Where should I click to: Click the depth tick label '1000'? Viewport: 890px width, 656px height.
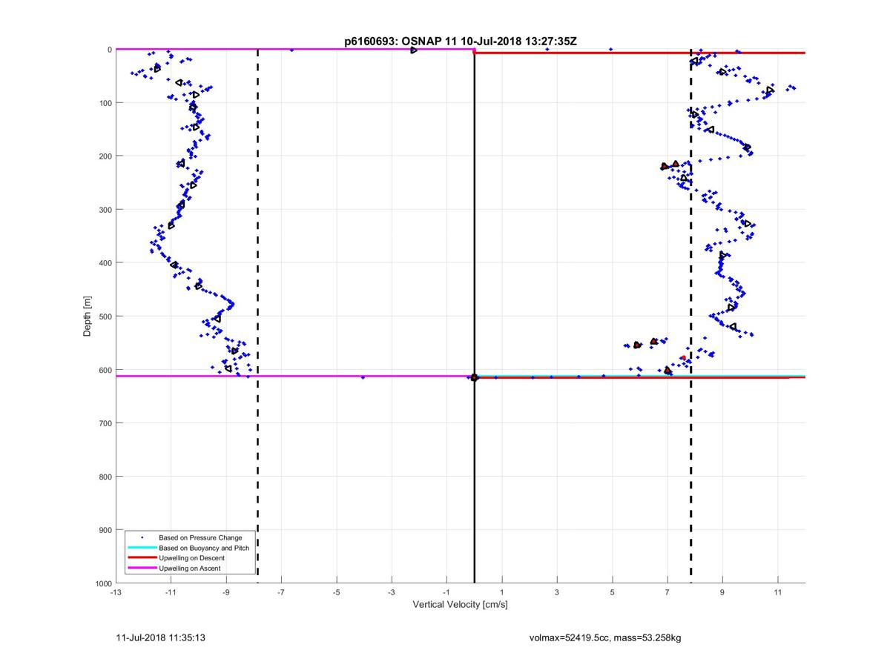[103, 583]
